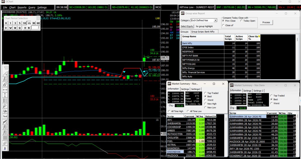301x159 pixels.
Task: Set chart period to 10 minutes
Action: coord(24,23)
